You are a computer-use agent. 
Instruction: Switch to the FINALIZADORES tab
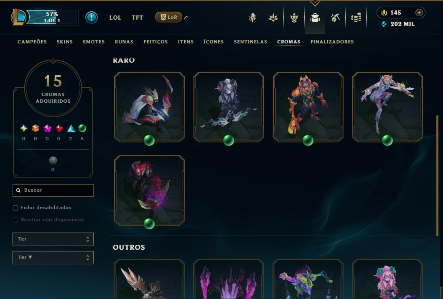tap(332, 42)
